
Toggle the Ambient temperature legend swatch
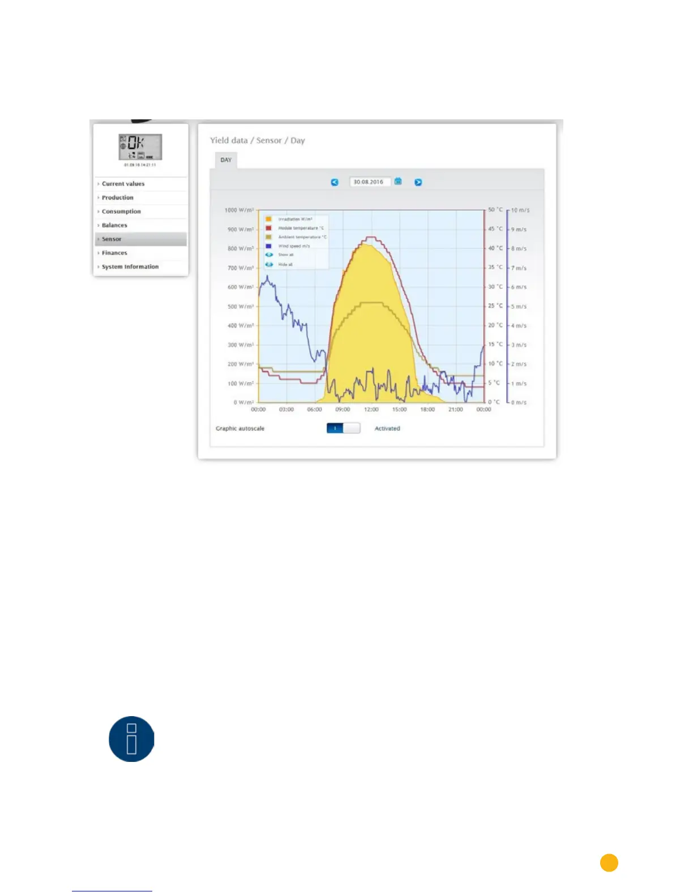pos(268,237)
